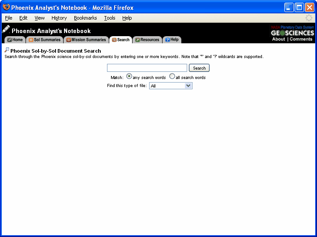Select the 'any search words' radio button
317x237 pixels.
(129, 77)
